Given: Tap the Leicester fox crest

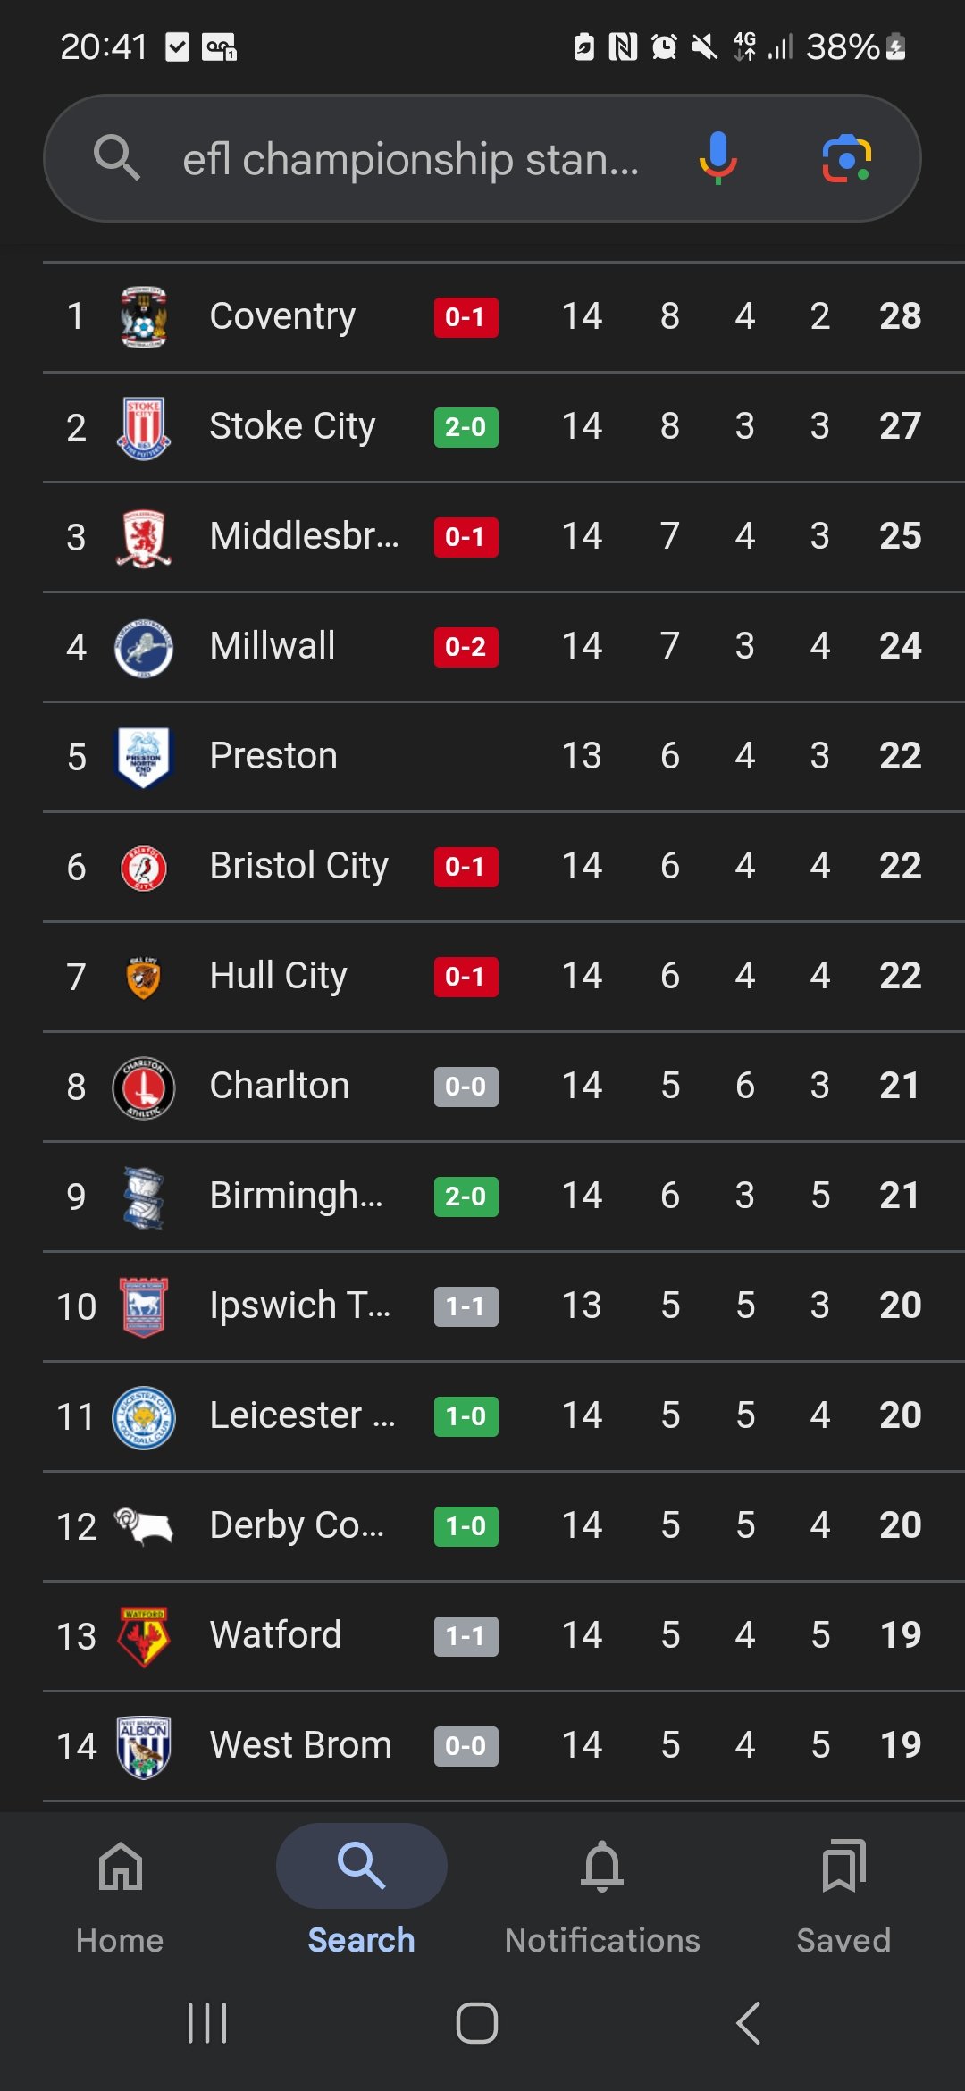Looking at the screenshot, I should click(x=144, y=1416).
